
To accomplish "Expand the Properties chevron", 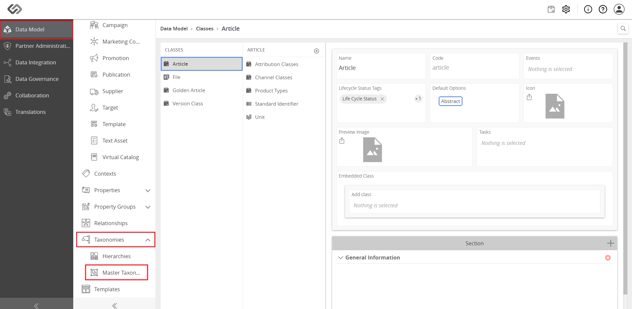I will (x=148, y=190).
